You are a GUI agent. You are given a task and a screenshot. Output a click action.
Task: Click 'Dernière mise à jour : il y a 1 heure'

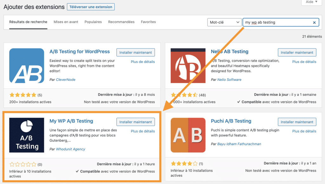click(x=126, y=164)
